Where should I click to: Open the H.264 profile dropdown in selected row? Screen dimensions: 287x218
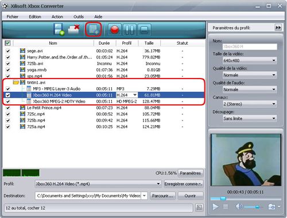coord(135,95)
